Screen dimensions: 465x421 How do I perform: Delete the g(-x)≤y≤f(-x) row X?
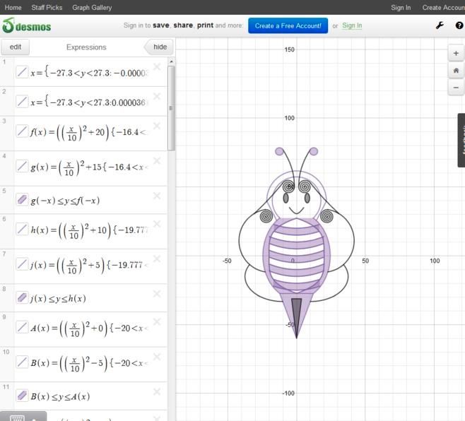coord(157,196)
